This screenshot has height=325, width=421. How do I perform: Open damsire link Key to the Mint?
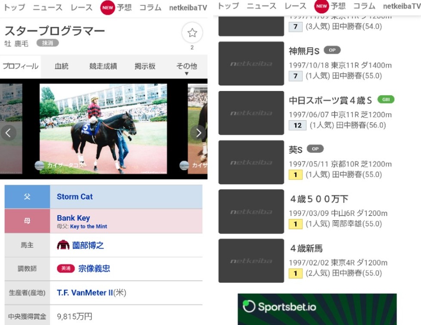(88, 227)
